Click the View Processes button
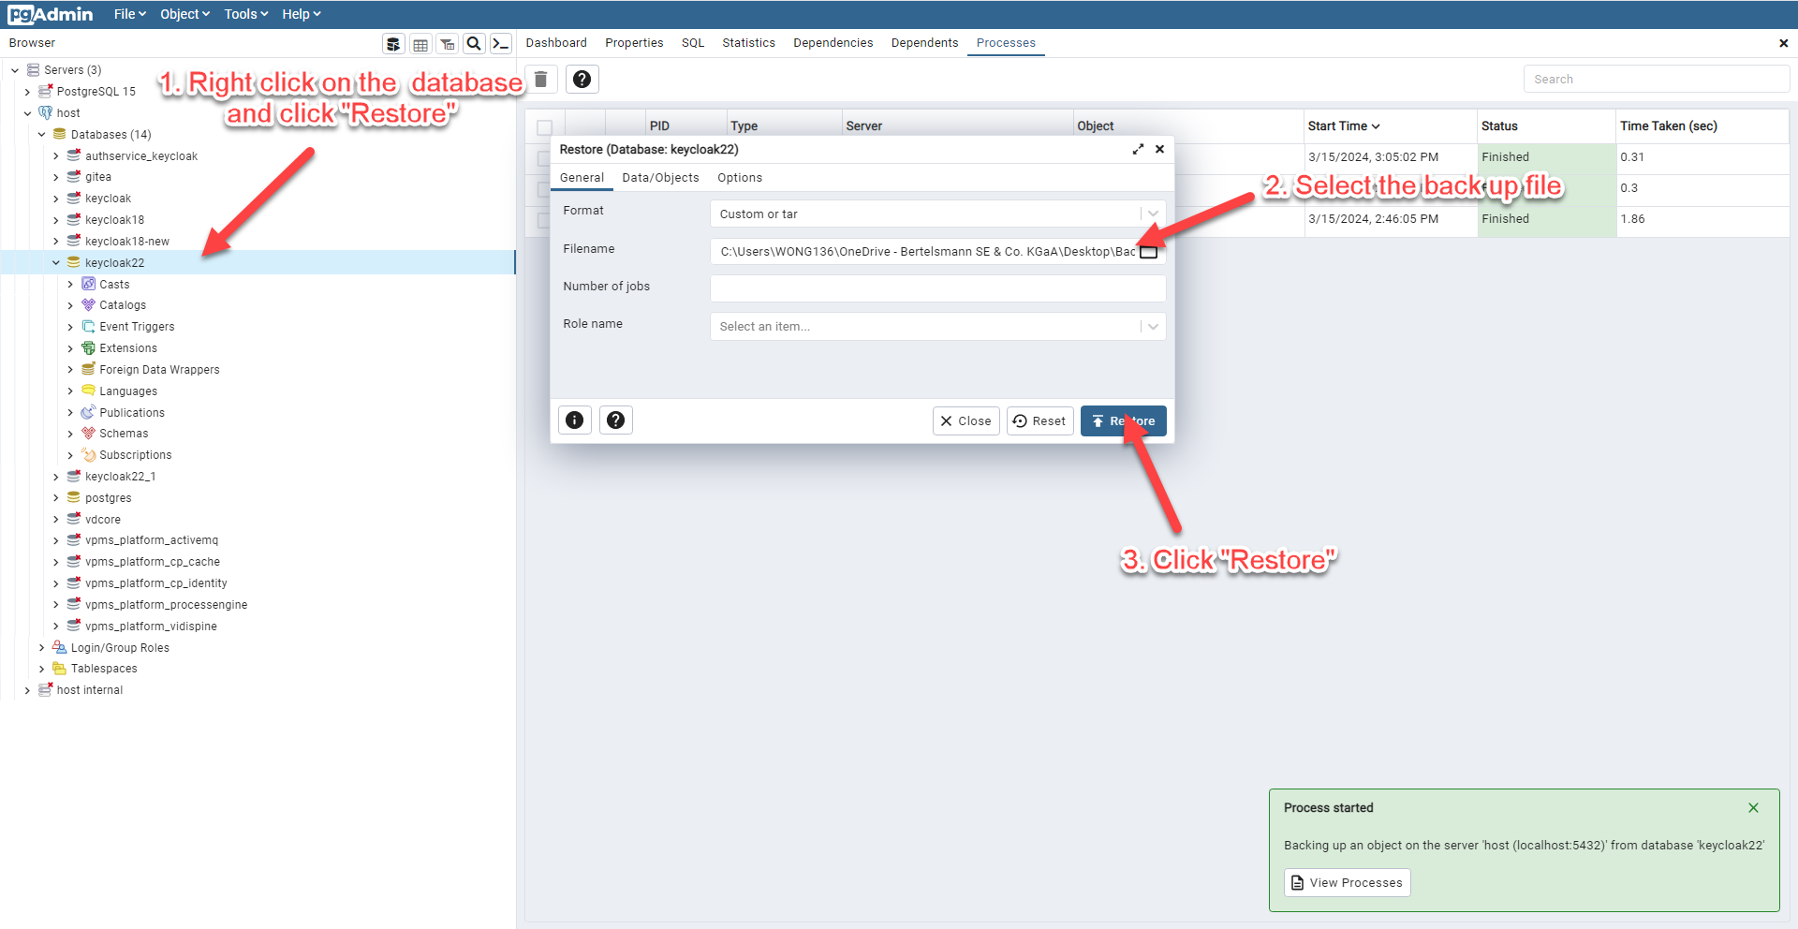The height and width of the screenshot is (929, 1798). [x=1347, y=883]
